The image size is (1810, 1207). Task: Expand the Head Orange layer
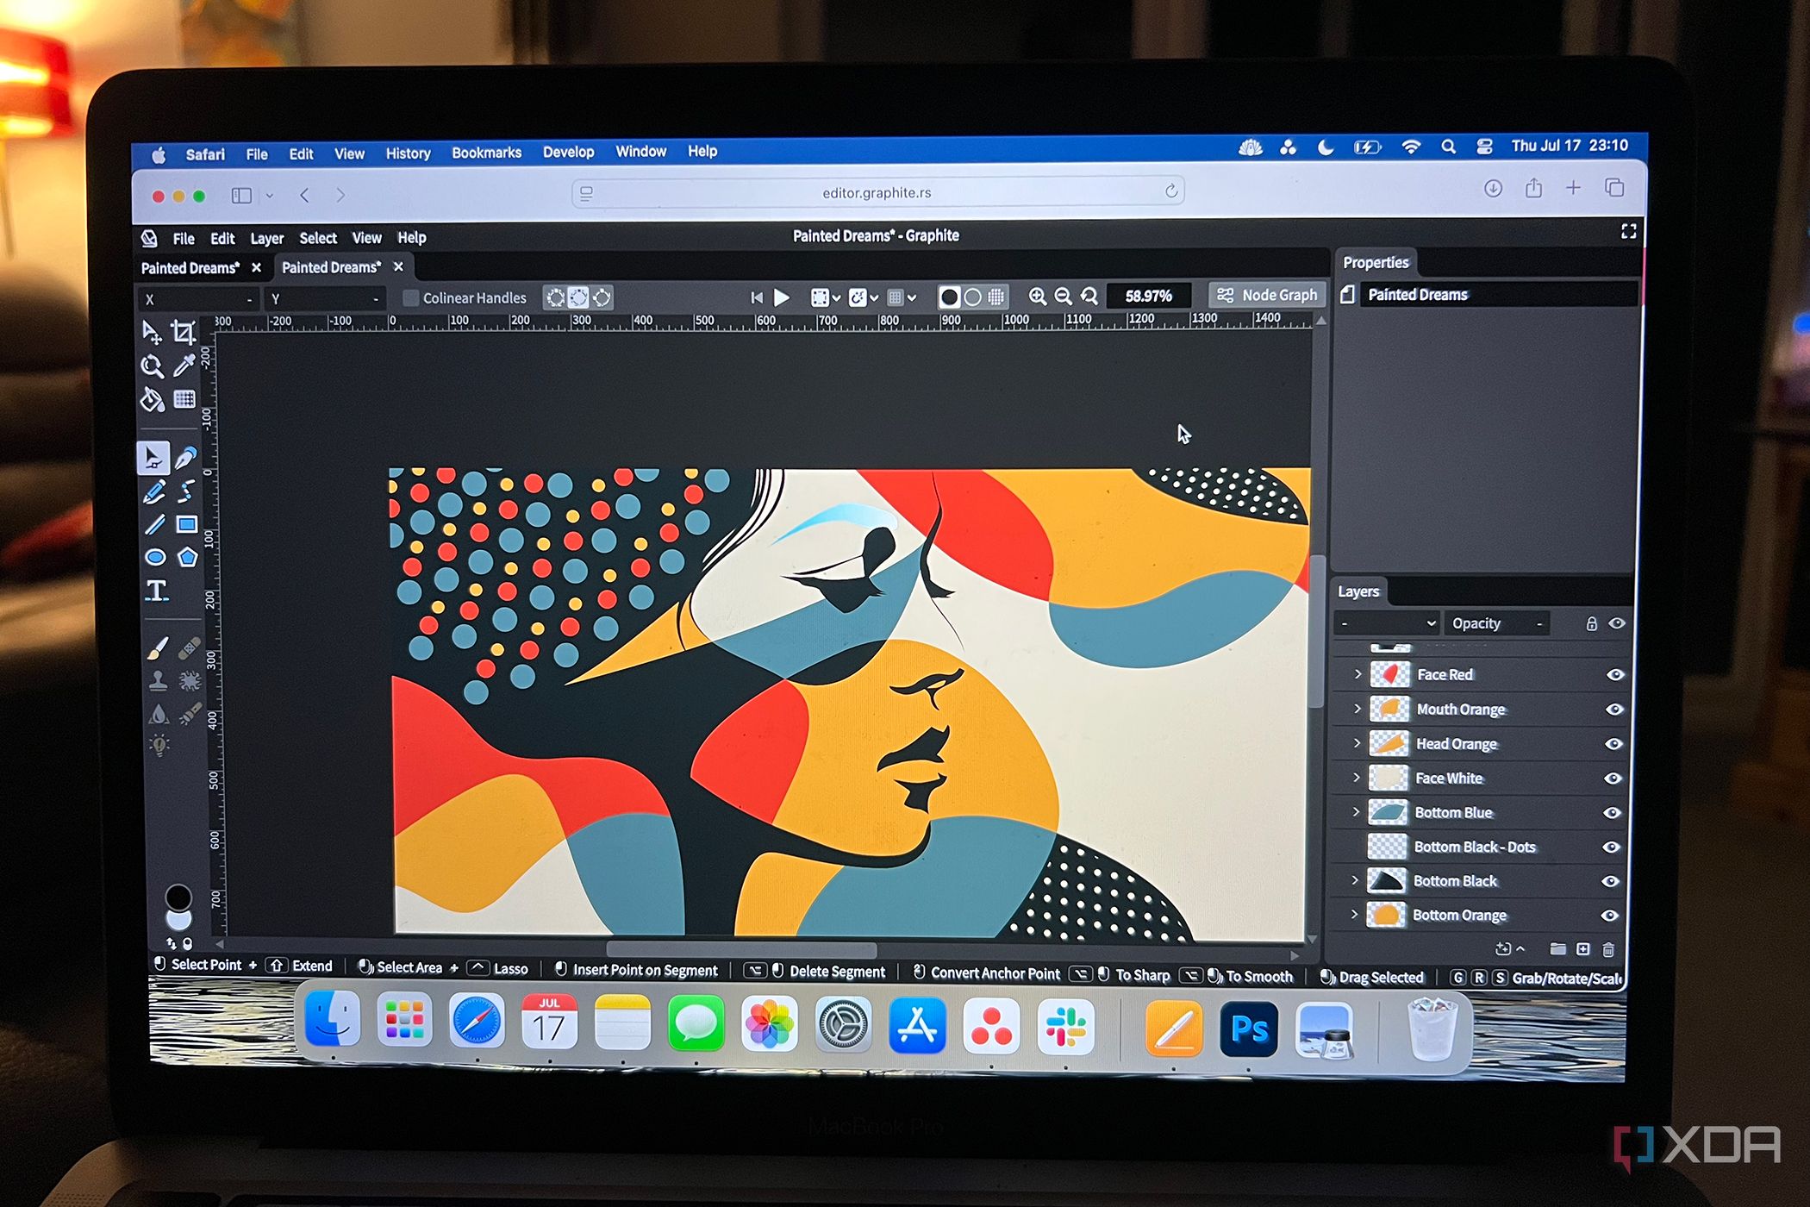tap(1357, 743)
